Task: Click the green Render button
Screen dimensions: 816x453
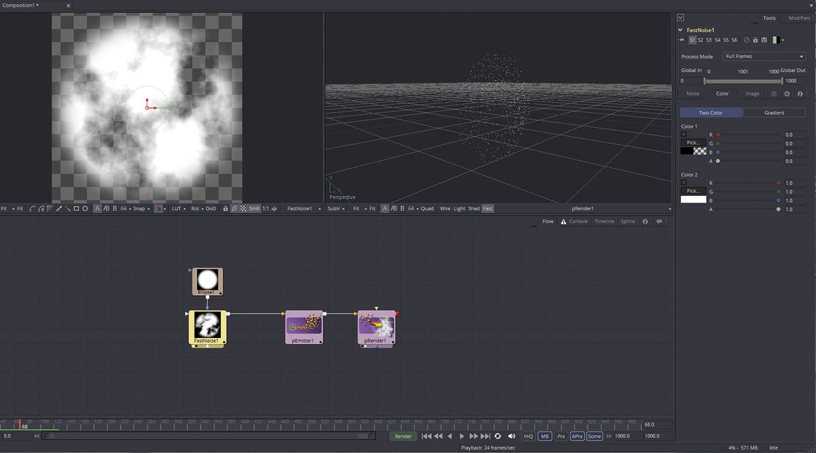Action: pyautogui.click(x=403, y=436)
